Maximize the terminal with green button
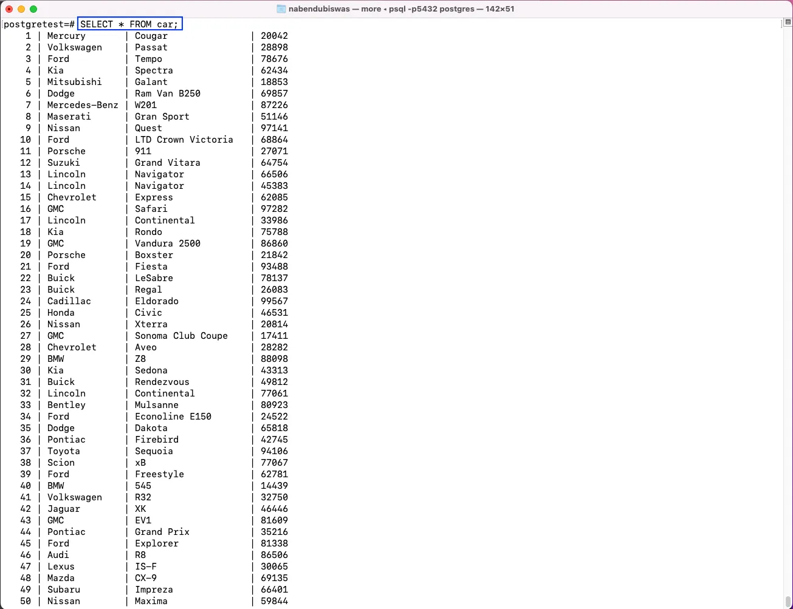 (x=33, y=9)
